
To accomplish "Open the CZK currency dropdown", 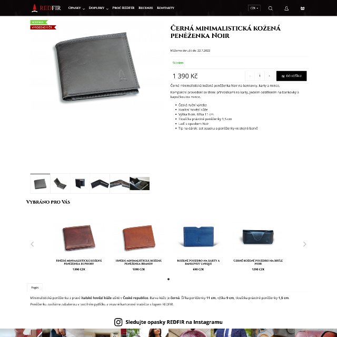I will [x=254, y=8].
